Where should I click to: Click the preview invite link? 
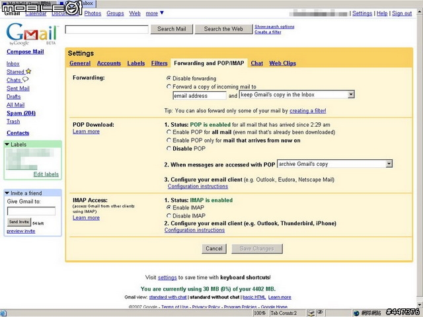pyautogui.click(x=20, y=231)
